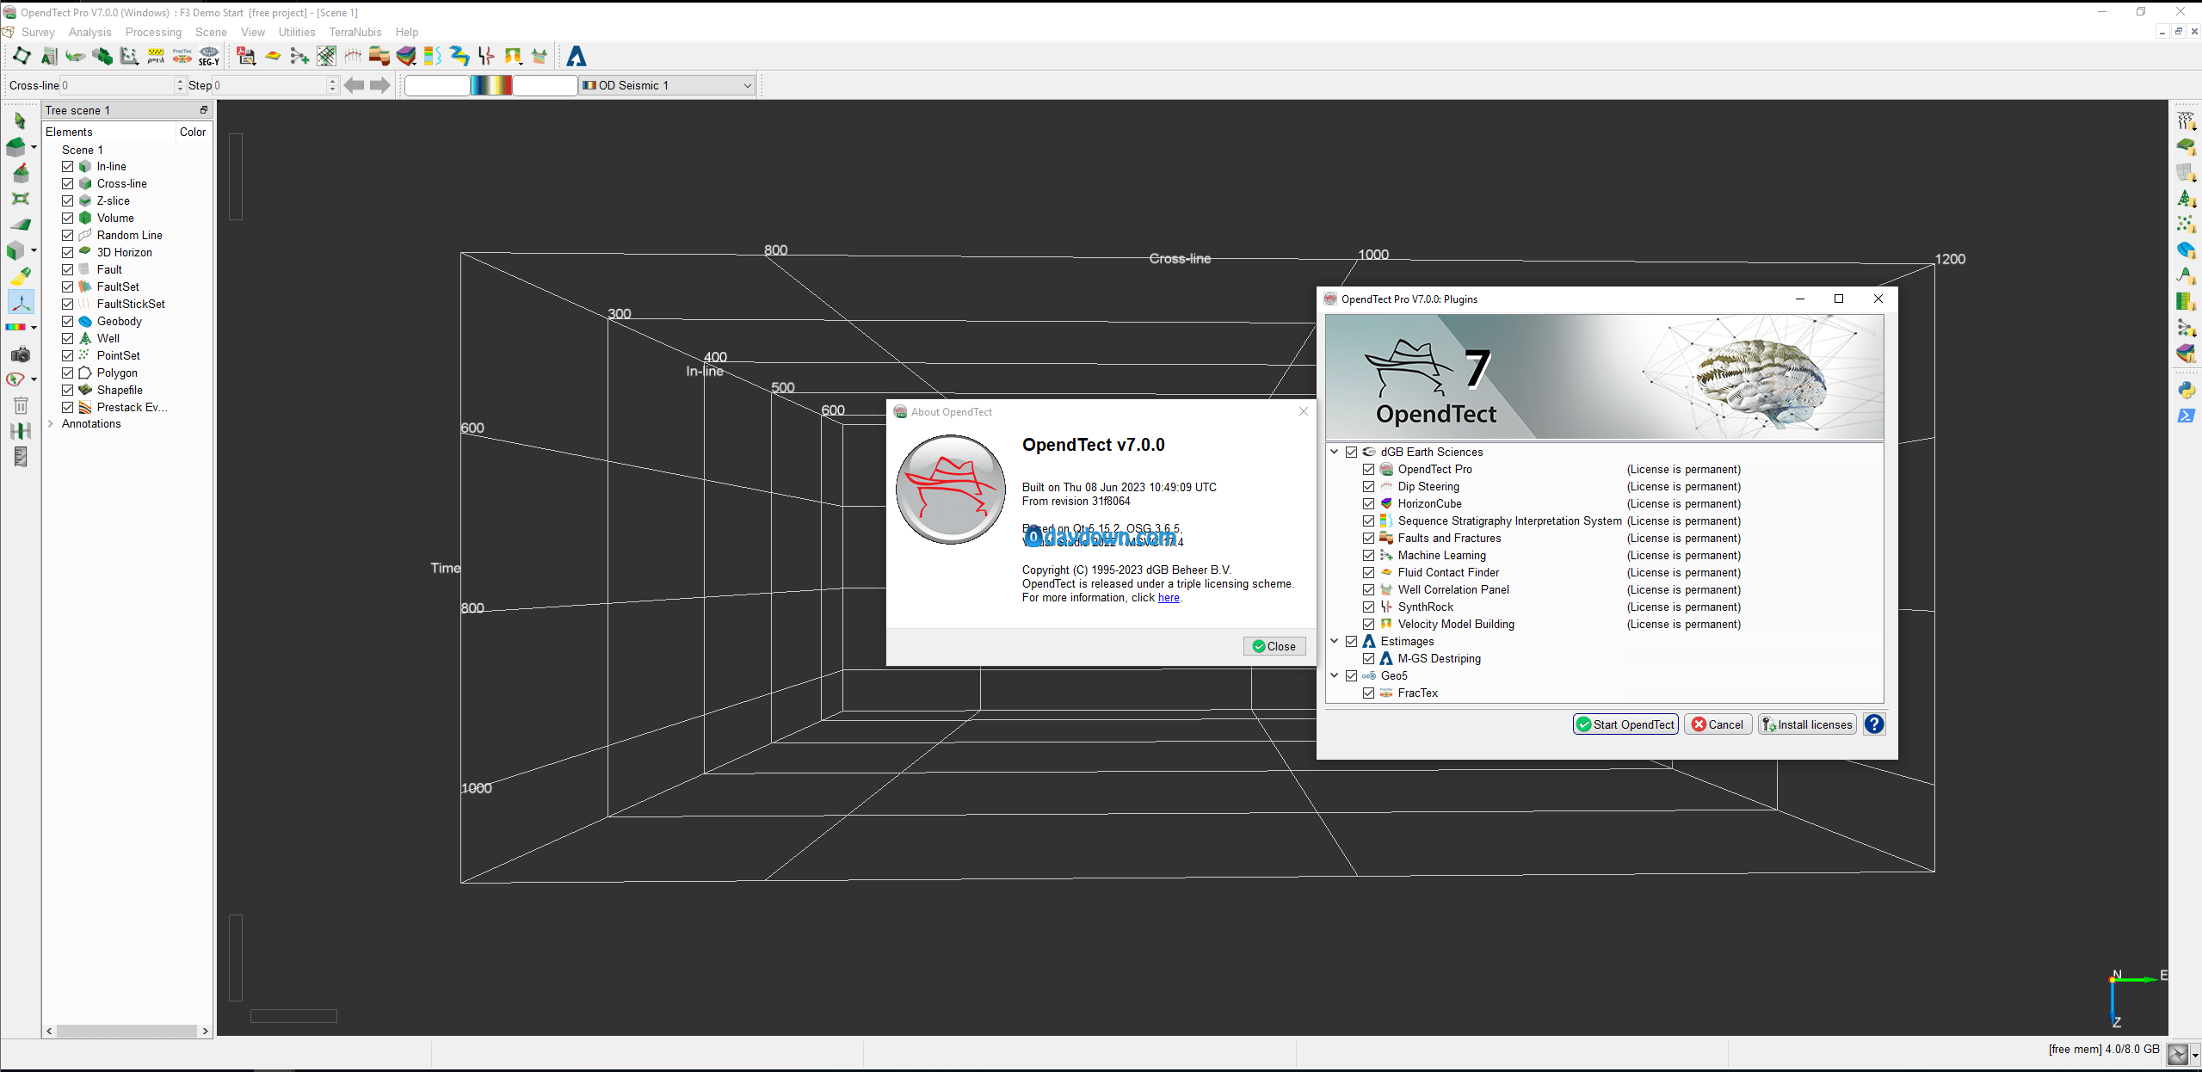This screenshot has width=2202, height=1072.
Task: Open the SEG-Y import tool
Action: 209,57
